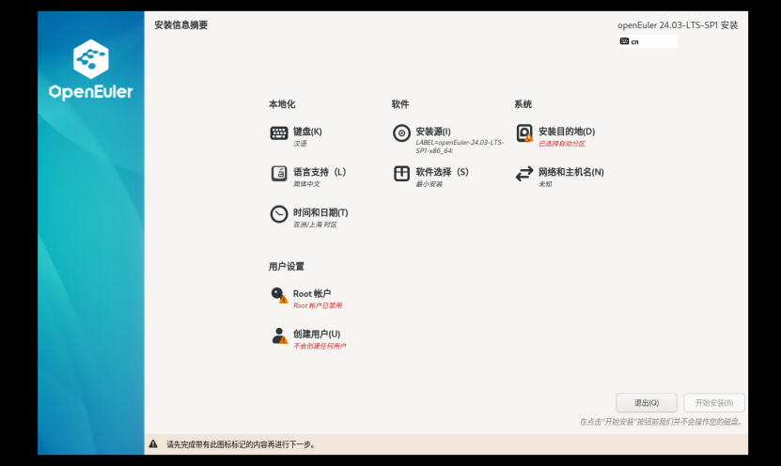
Task: Click the red text 已选择自动分区
Action: (562, 144)
